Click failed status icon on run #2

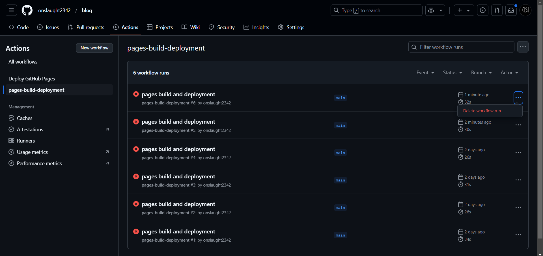pos(136,204)
